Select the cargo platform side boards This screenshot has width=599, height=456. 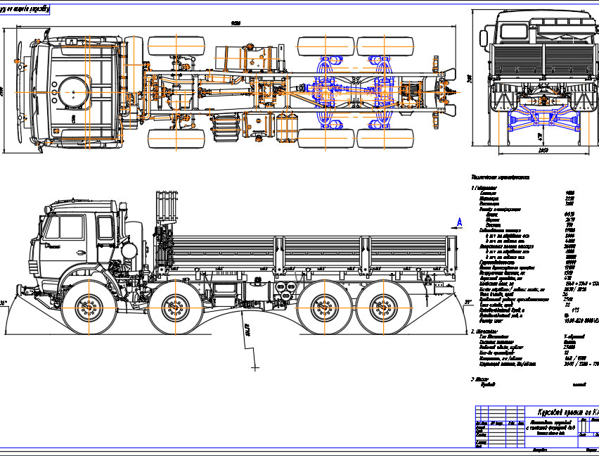(314, 251)
